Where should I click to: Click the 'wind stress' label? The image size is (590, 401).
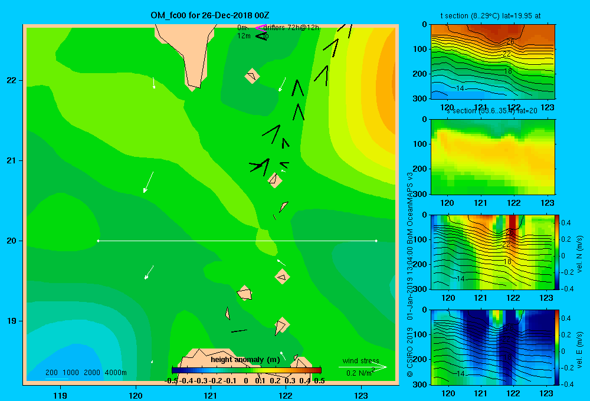361,361
